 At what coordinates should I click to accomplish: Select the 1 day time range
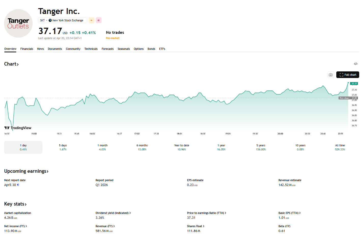click(x=23, y=147)
